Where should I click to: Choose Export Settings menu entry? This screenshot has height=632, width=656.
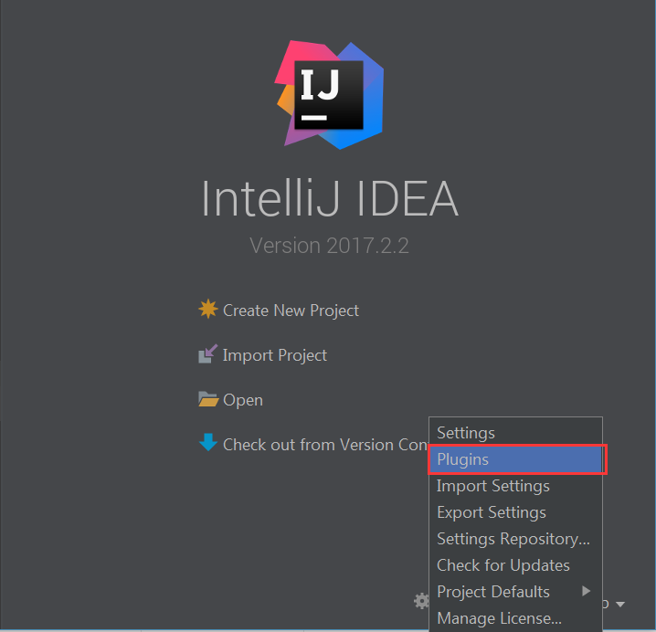(515, 512)
